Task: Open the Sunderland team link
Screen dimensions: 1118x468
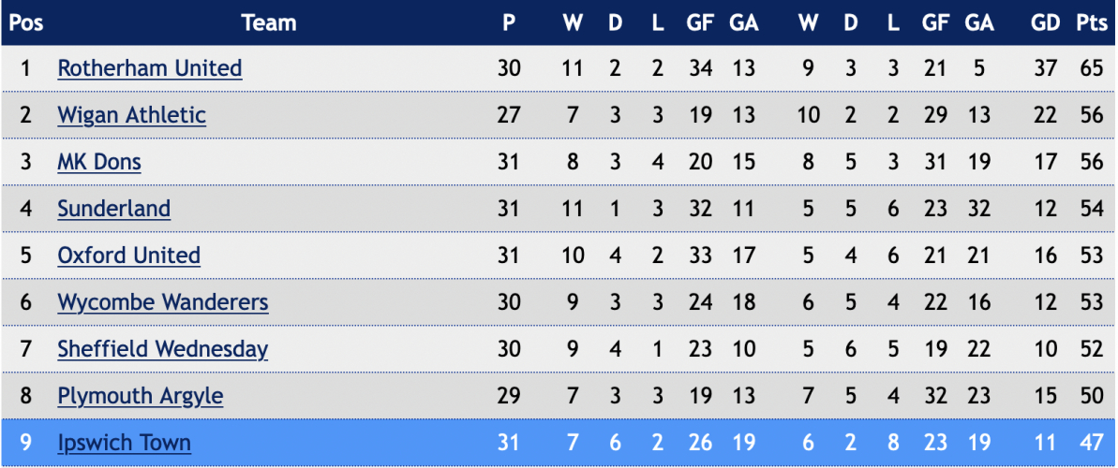Action: (114, 209)
